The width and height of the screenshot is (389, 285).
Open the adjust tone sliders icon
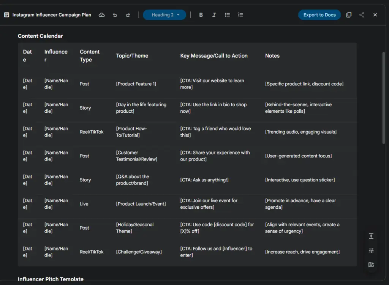coord(371,250)
